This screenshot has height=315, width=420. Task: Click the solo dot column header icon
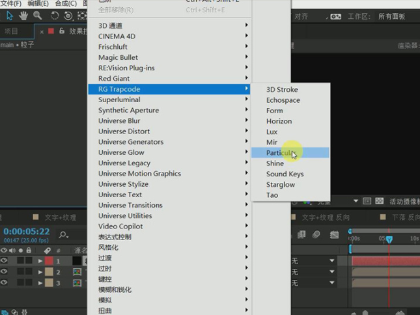(21, 251)
